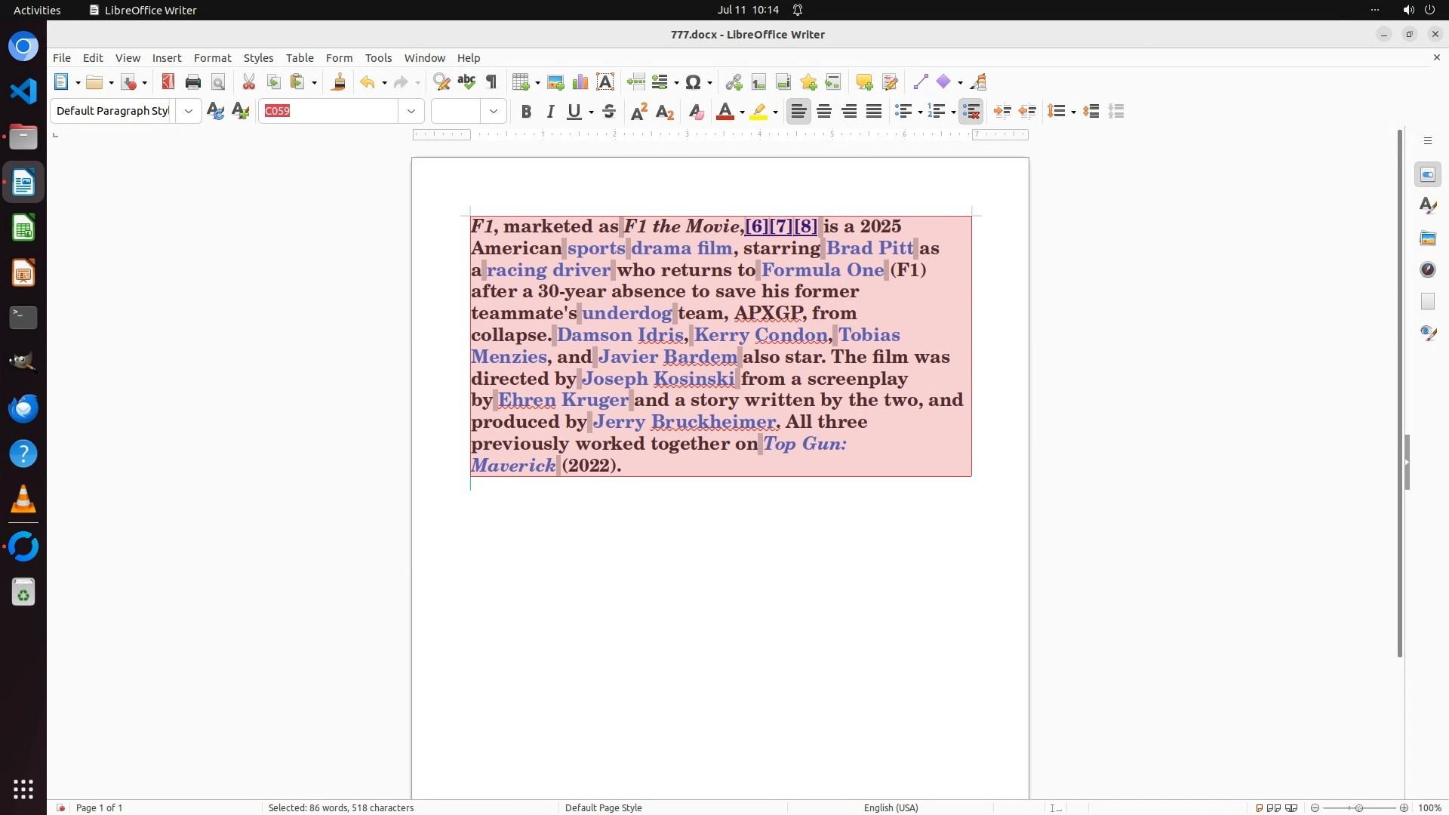Image resolution: width=1449 pixels, height=815 pixels.
Task: Open the Format menu
Action: 212,57
